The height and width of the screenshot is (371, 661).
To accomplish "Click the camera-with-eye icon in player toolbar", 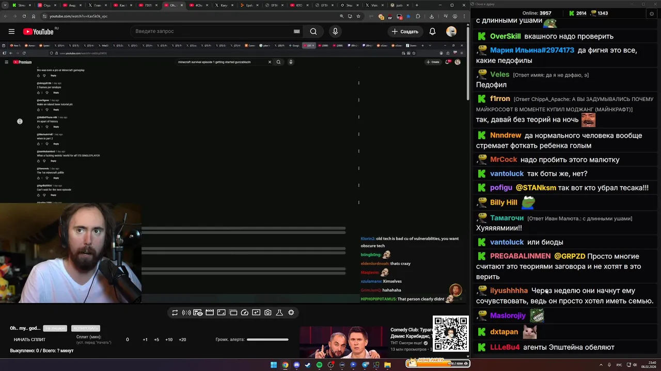I will 198,313.
